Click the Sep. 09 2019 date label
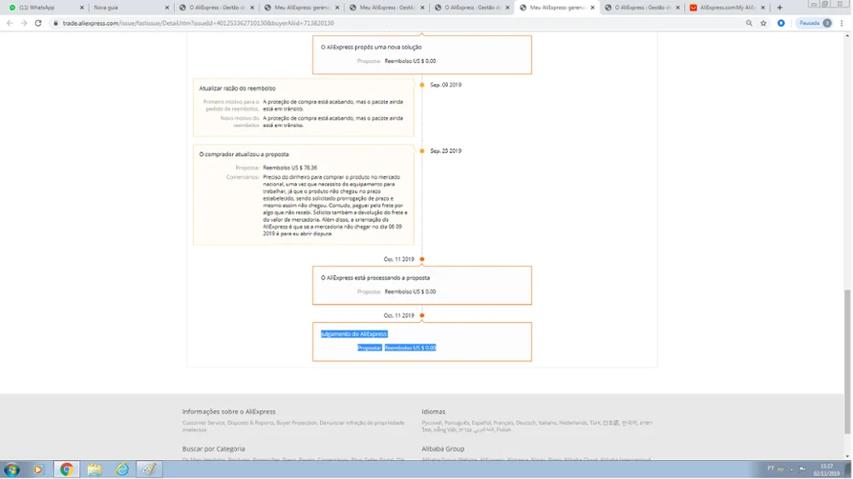 445,85
